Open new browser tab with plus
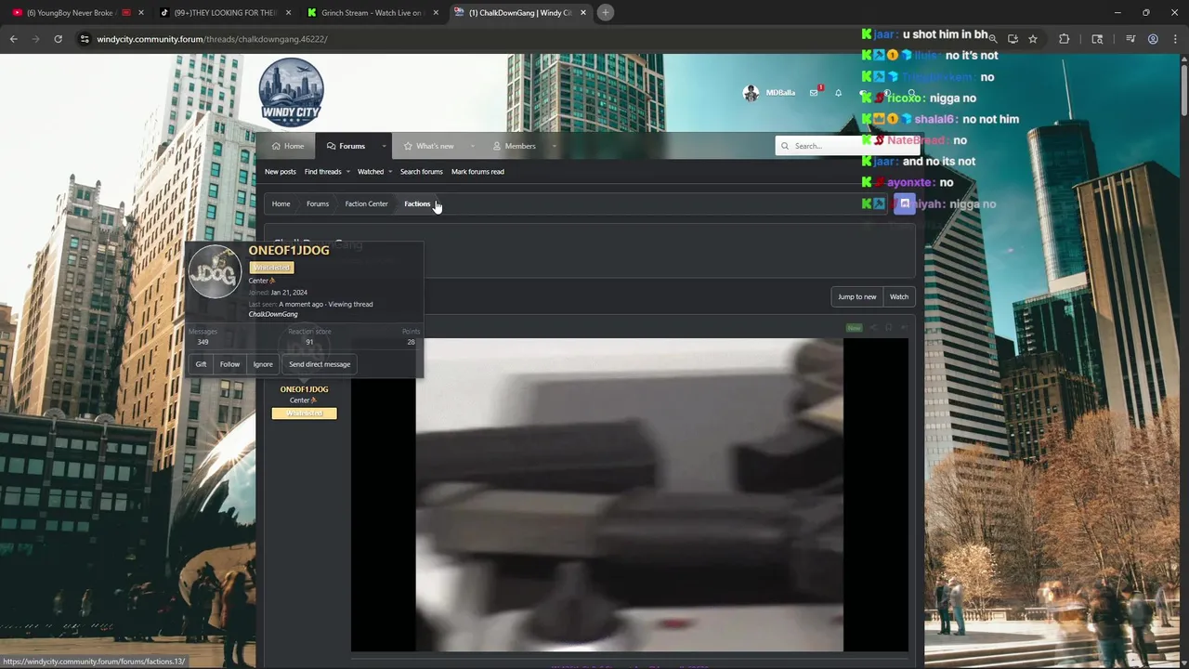Image resolution: width=1189 pixels, height=669 pixels. pos(605,12)
